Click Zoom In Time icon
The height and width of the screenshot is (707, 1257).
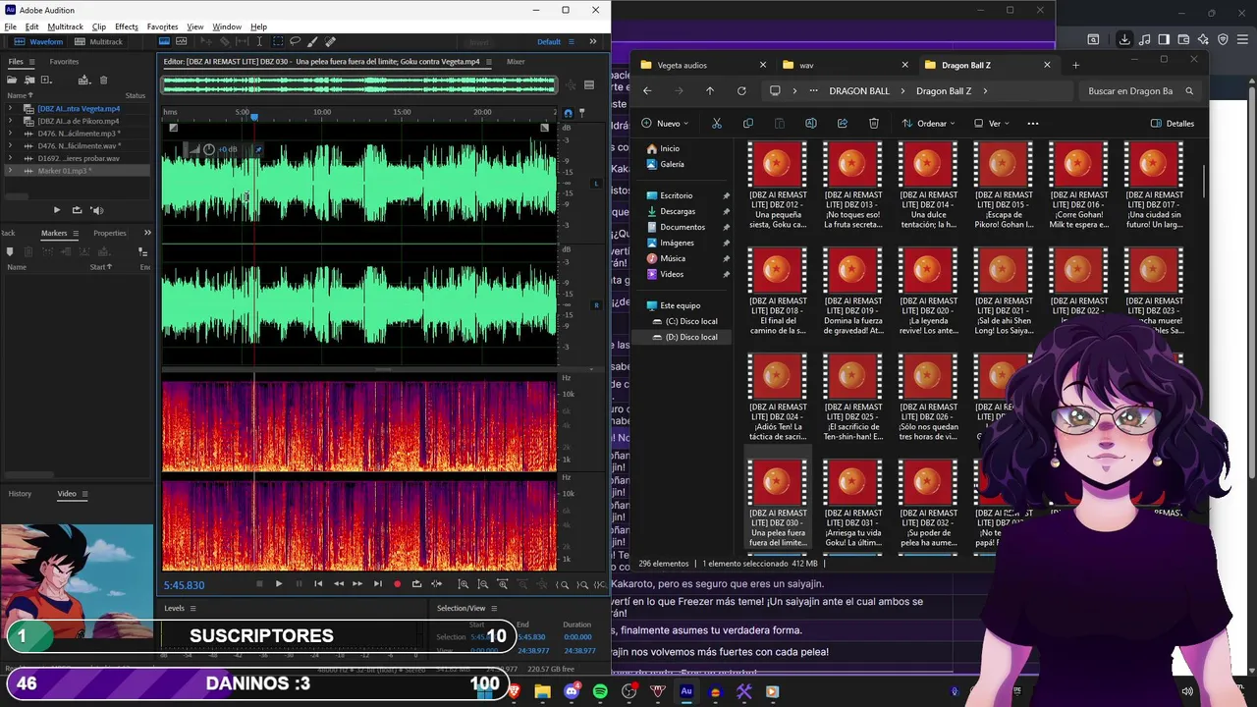[x=502, y=584]
